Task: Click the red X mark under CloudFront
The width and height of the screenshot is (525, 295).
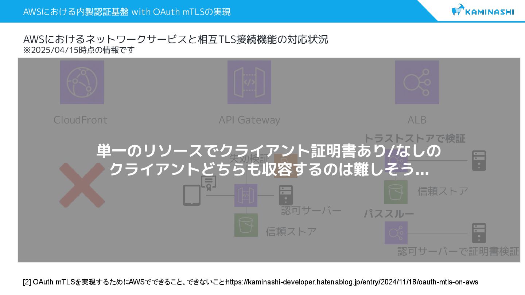Action: point(82,185)
